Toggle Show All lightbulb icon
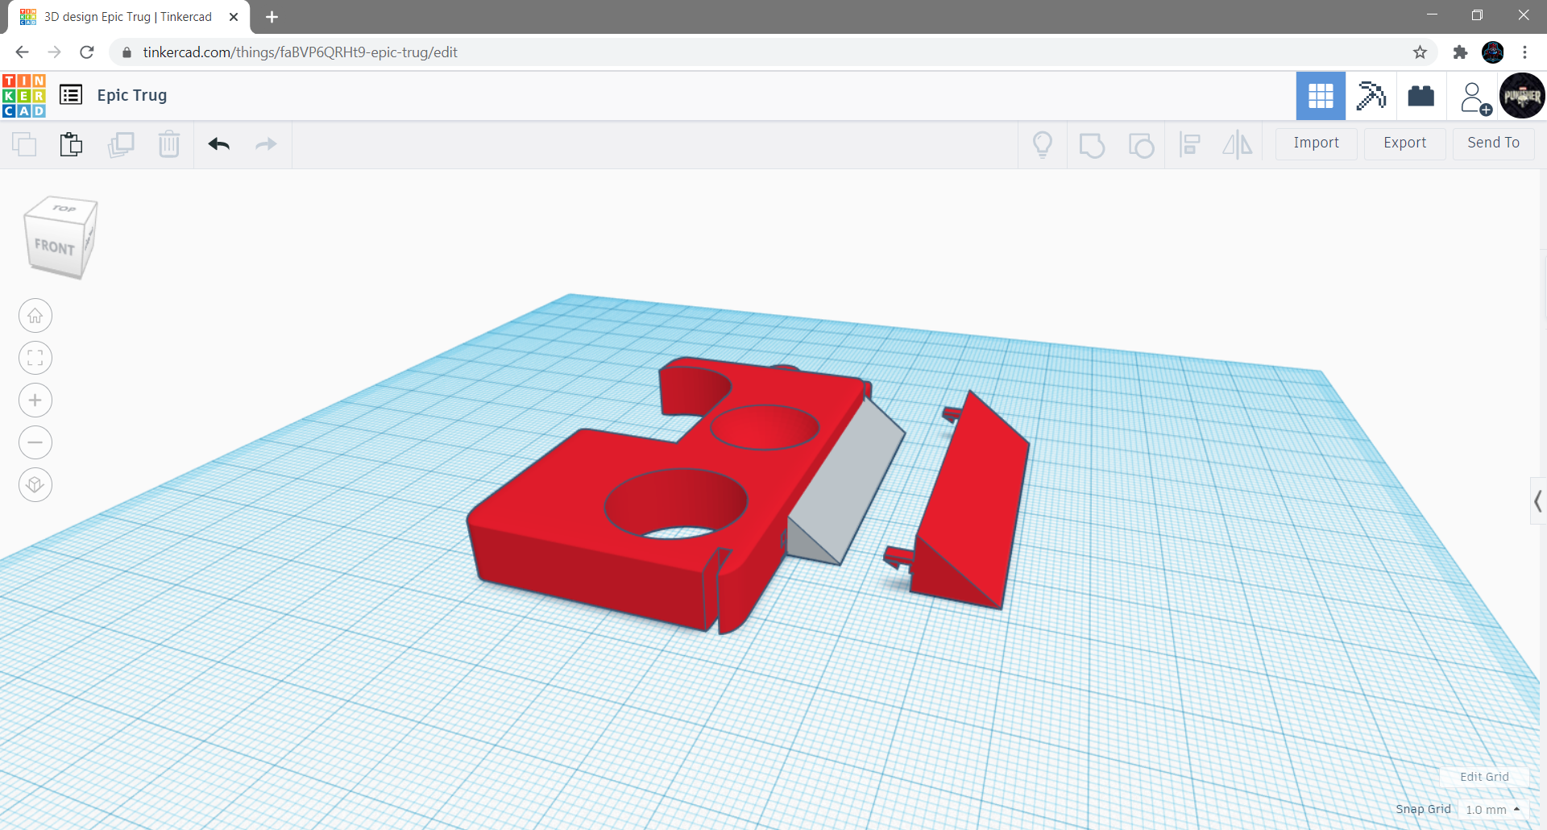This screenshot has height=830, width=1547. (1043, 144)
